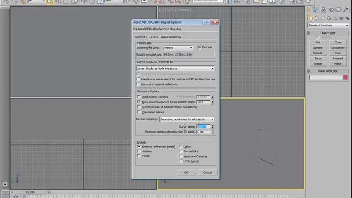This screenshot has width=352, height=198.
Task: Open the Incoming file units dropdown
Action: tap(178, 48)
